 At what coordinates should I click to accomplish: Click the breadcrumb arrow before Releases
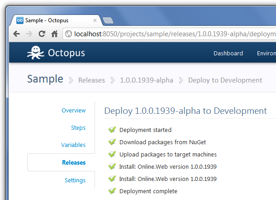(71, 80)
